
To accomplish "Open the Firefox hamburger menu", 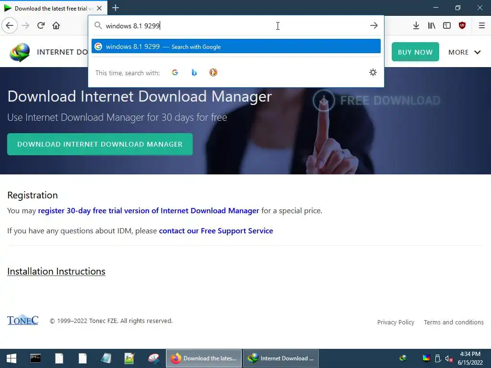I will click(481, 26).
